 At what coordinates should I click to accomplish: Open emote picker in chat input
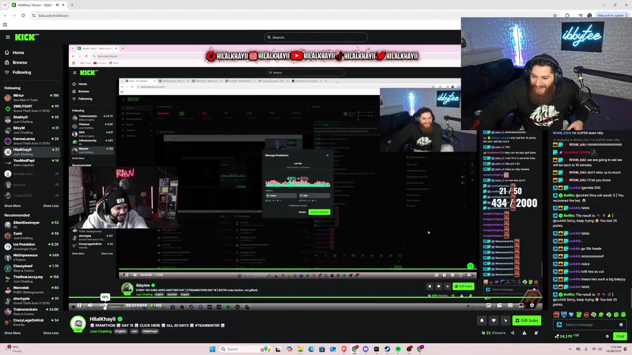coord(621,324)
